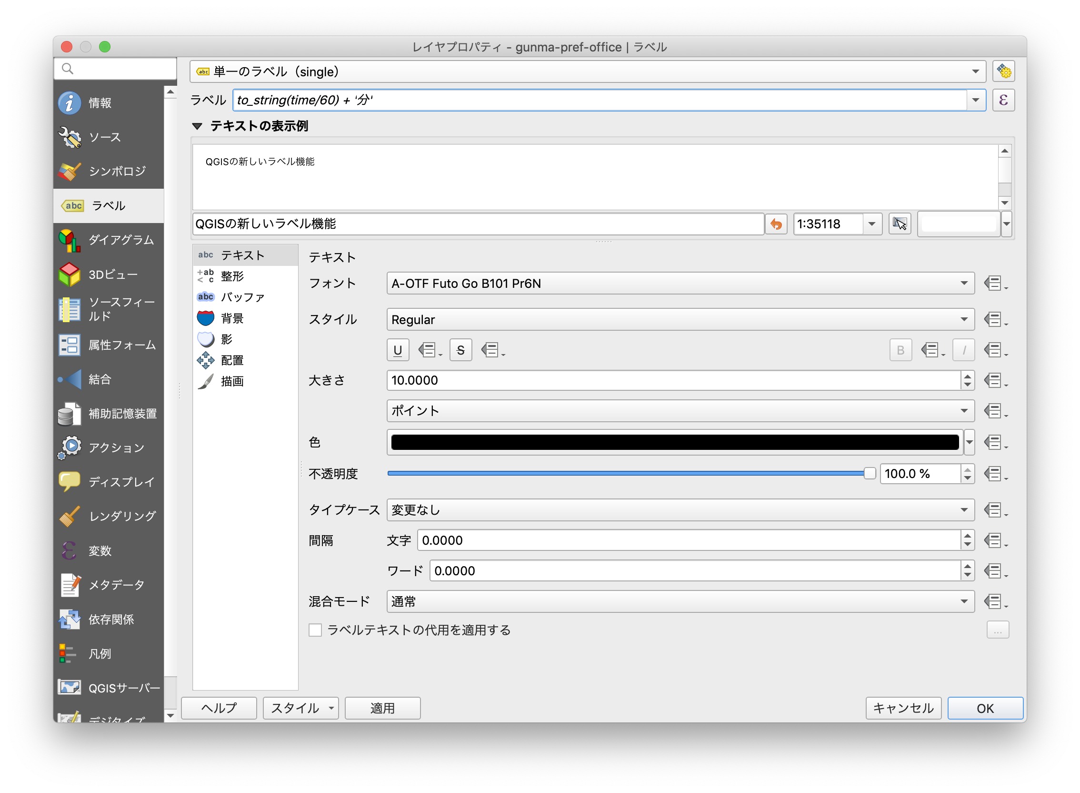Open the 3Dビュー settings panel

click(111, 274)
